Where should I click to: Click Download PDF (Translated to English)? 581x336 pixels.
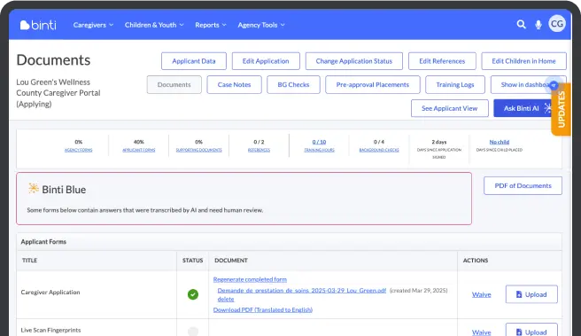coord(263,309)
